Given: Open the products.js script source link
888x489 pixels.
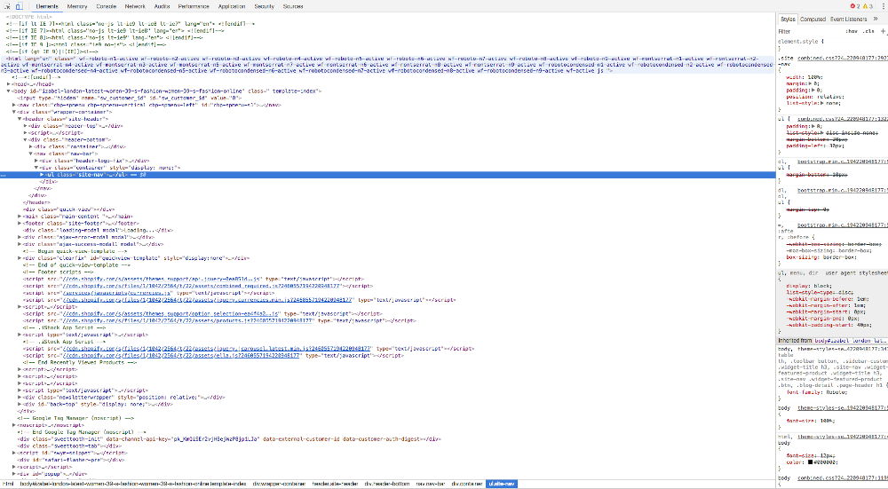Looking at the screenshot, I should 188,320.
